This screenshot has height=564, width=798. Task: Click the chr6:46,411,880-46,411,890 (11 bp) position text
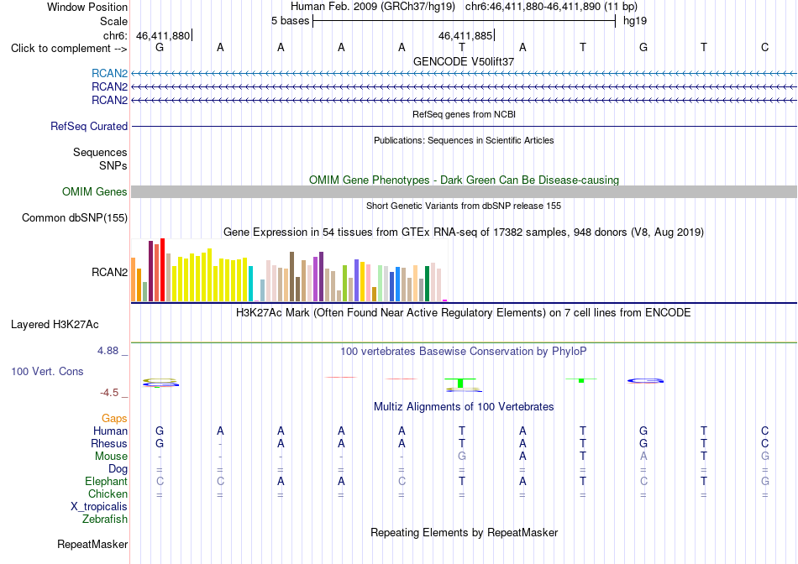point(551,7)
